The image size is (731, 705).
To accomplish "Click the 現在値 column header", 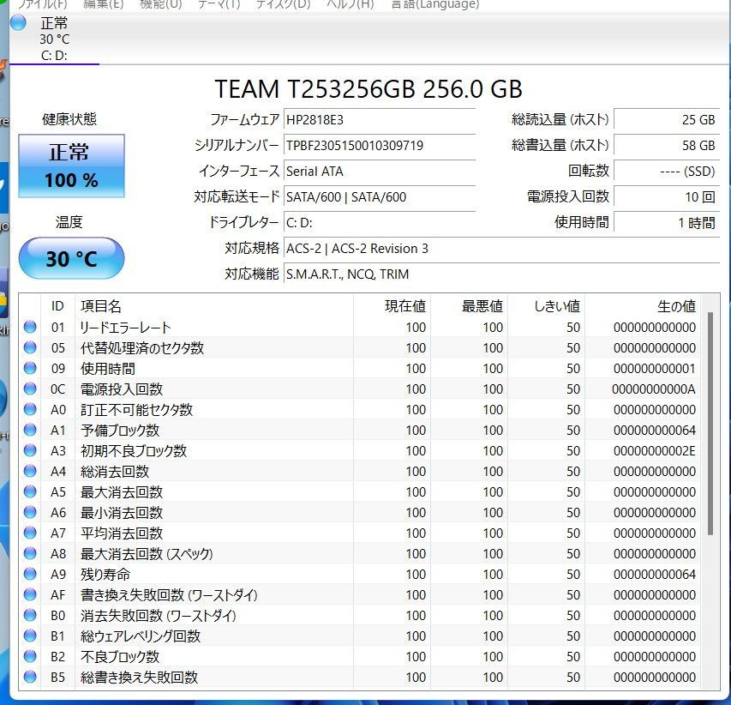I will (392, 306).
